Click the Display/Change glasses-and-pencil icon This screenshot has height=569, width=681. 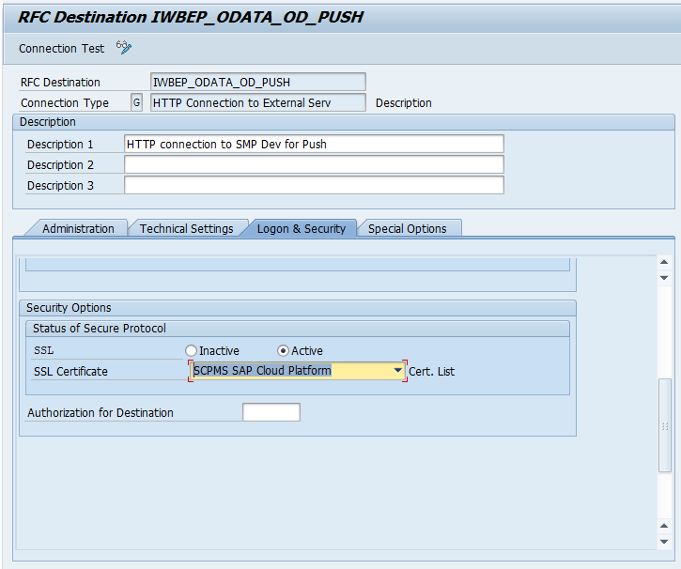tap(124, 47)
